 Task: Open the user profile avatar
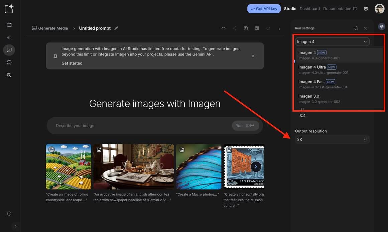379,9
